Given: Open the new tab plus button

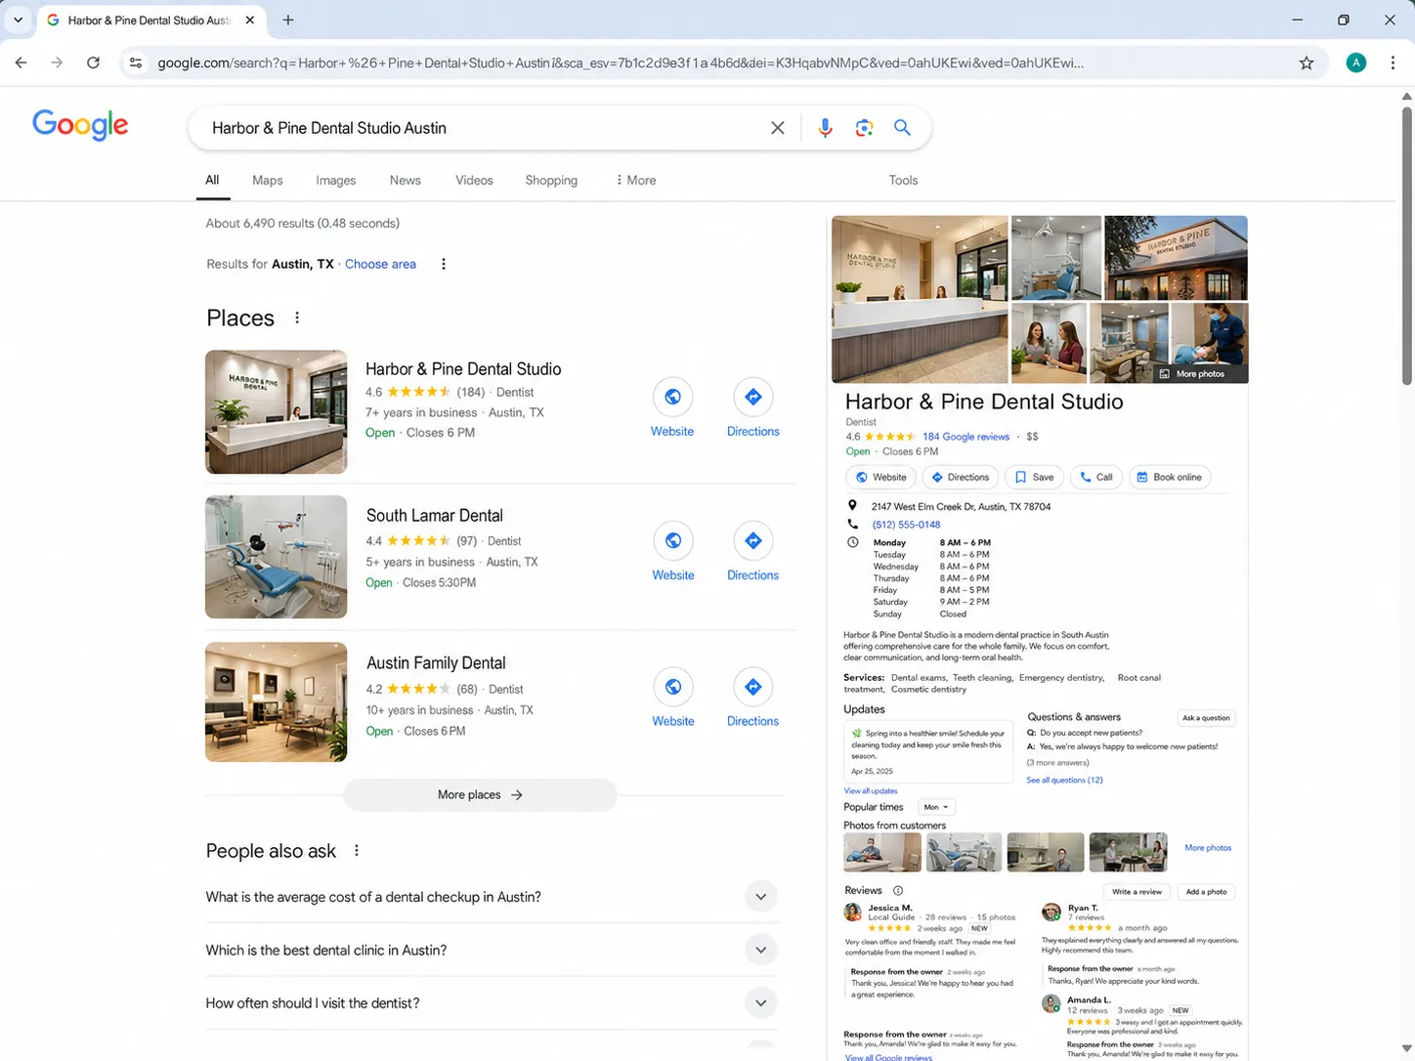Looking at the screenshot, I should 287,20.
